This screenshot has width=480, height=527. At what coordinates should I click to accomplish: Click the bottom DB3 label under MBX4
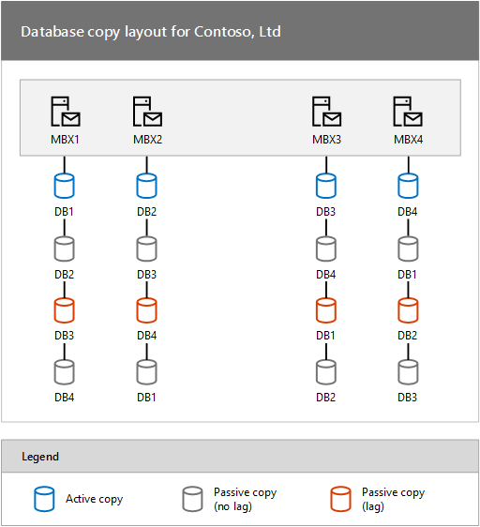pos(408,398)
